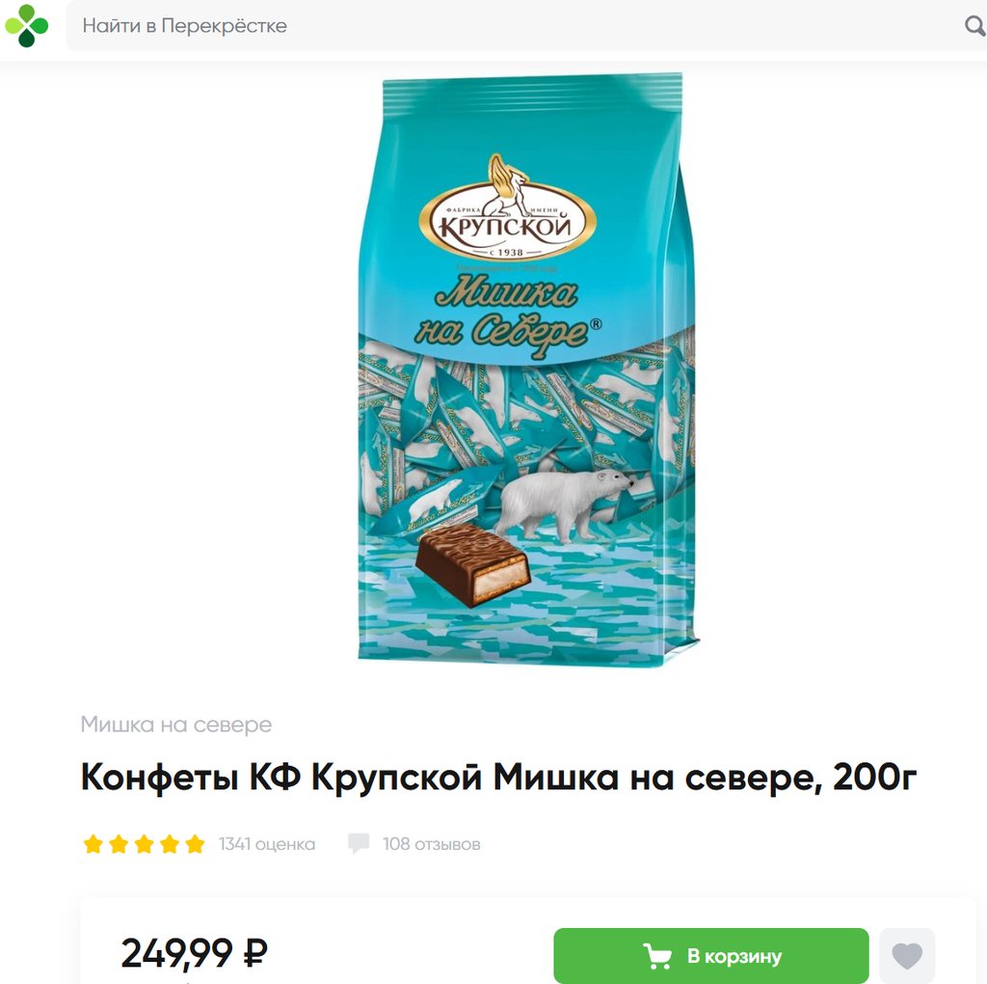Click the second rating star
987x984 pixels.
point(119,843)
